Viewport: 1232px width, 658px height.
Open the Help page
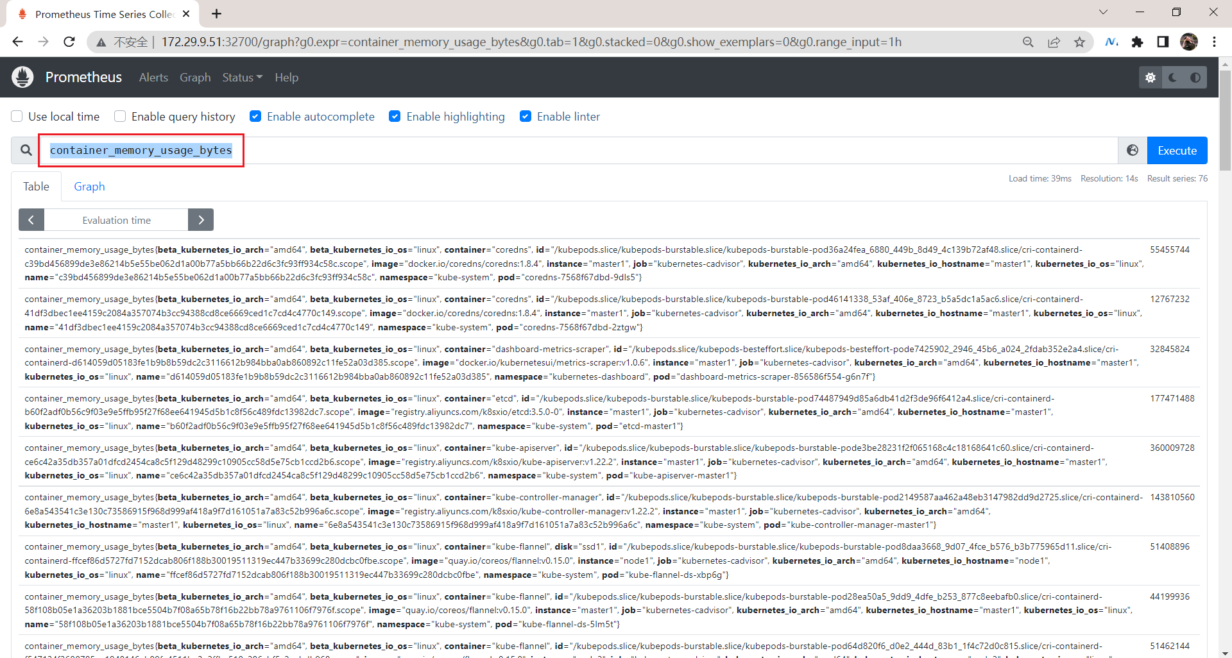(x=286, y=78)
